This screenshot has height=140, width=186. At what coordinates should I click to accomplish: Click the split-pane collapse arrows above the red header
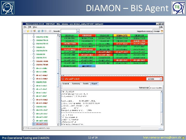pyautogui.click(x=63, y=76)
